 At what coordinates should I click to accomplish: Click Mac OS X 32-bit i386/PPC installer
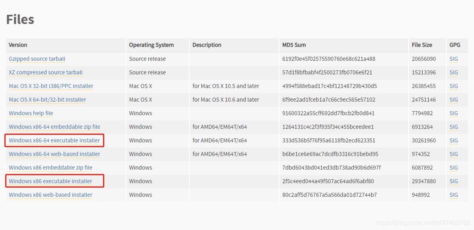pos(51,86)
